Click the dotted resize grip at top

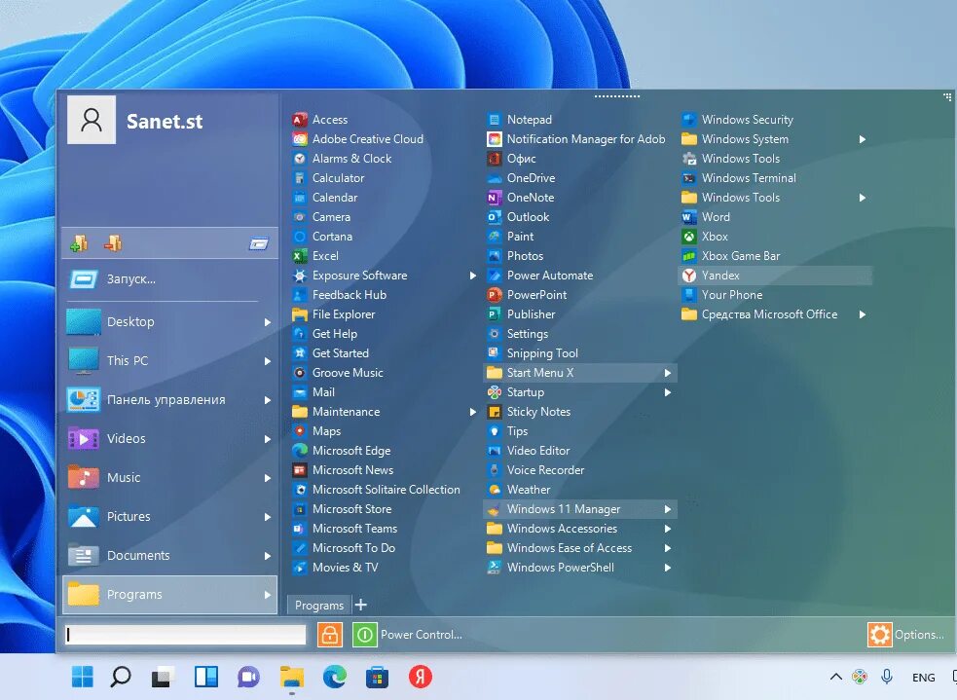tap(616, 96)
